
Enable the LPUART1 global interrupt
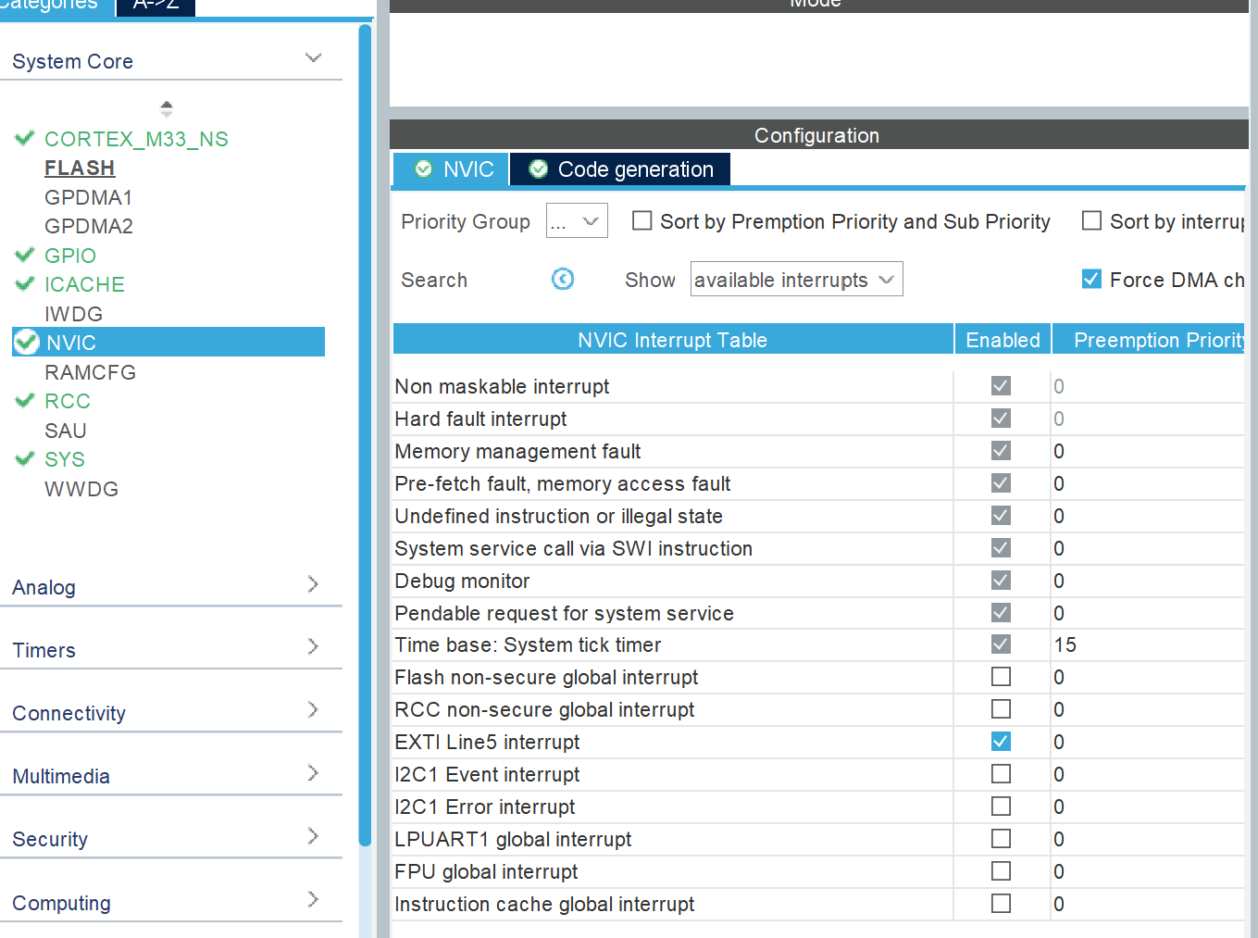click(1000, 838)
